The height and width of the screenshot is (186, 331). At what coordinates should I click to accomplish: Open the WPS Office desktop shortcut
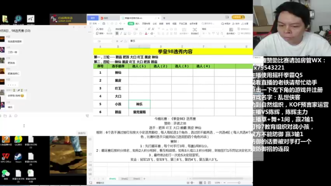[x=6, y=158]
